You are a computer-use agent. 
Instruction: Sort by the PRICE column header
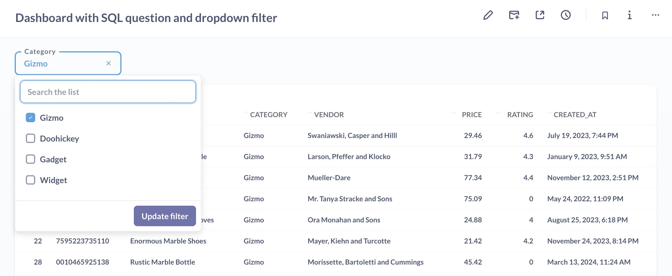click(472, 115)
